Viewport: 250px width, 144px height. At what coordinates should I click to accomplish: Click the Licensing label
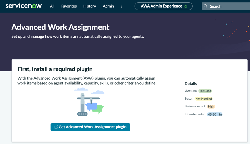[x=191, y=91]
